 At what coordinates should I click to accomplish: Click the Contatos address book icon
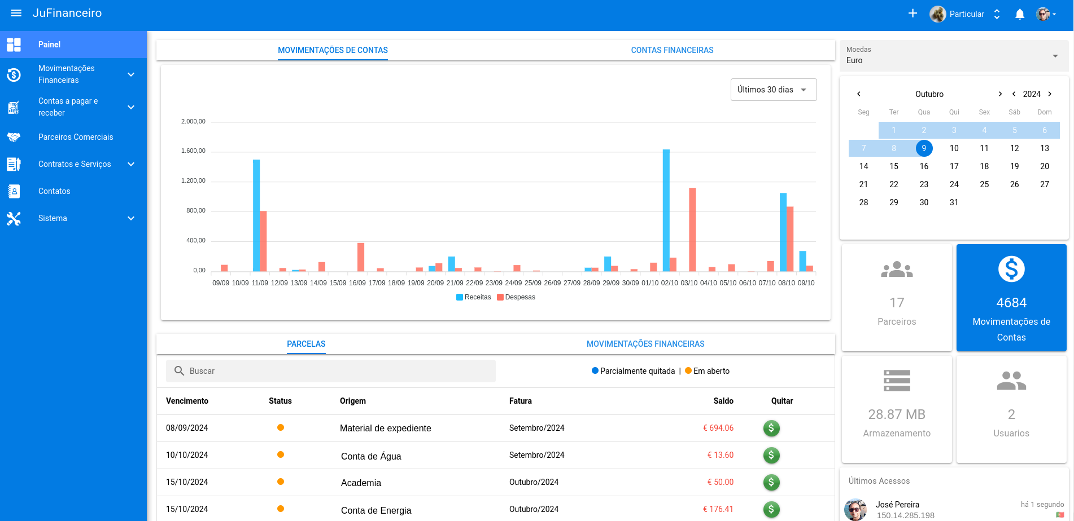pyautogui.click(x=14, y=191)
